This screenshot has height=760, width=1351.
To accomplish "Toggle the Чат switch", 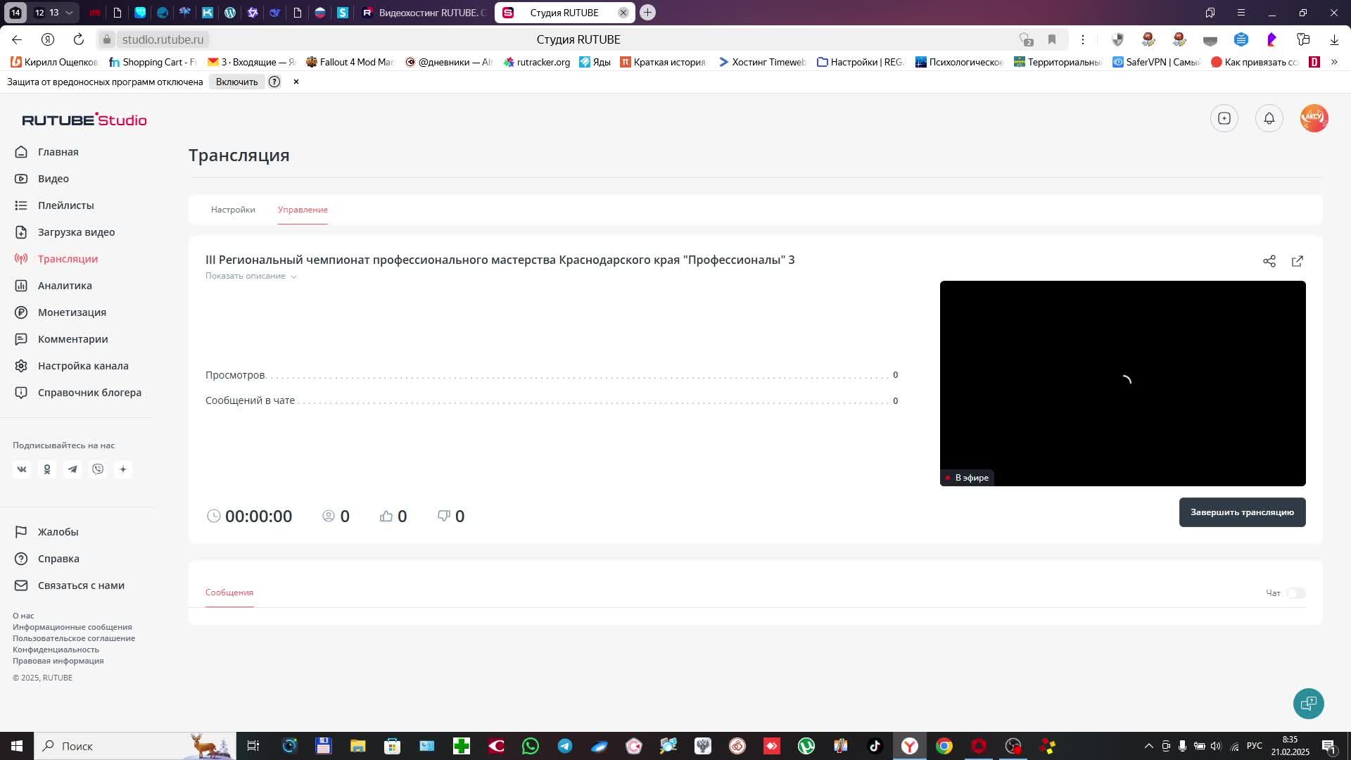I will [x=1295, y=593].
